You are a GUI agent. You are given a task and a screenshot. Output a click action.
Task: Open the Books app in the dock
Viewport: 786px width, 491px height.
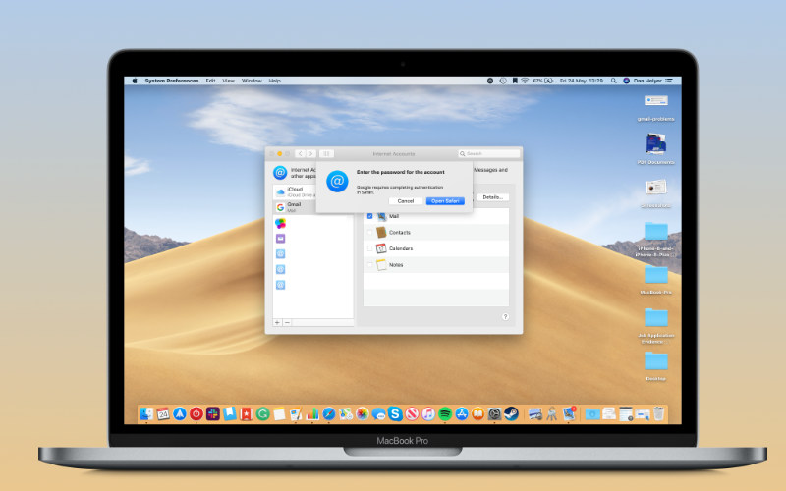coord(477,413)
